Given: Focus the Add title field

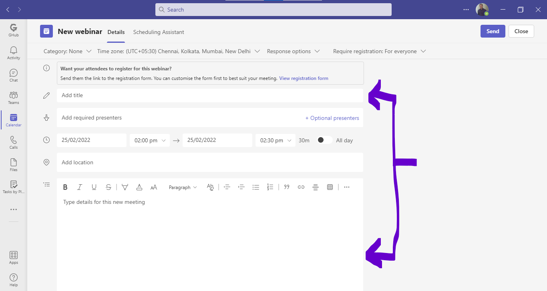Looking at the screenshot, I should pyautogui.click(x=210, y=95).
